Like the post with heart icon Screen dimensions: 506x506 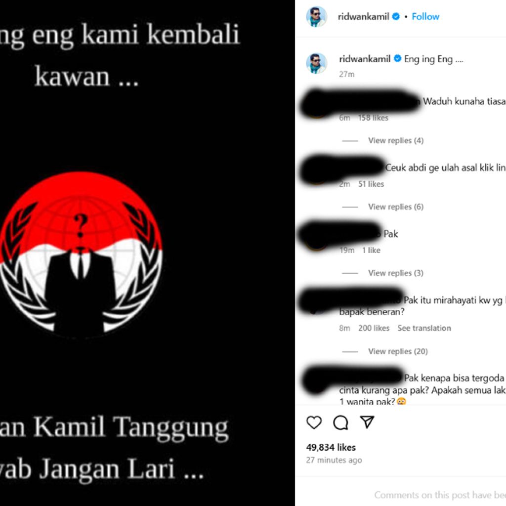tap(314, 422)
